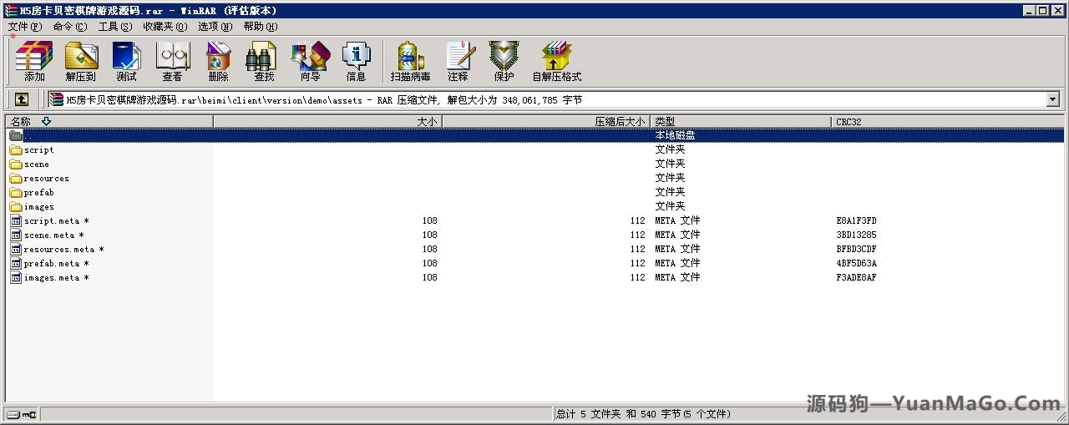The width and height of the screenshot is (1069, 425).
Task: Select the resources folder
Action: [46, 179]
